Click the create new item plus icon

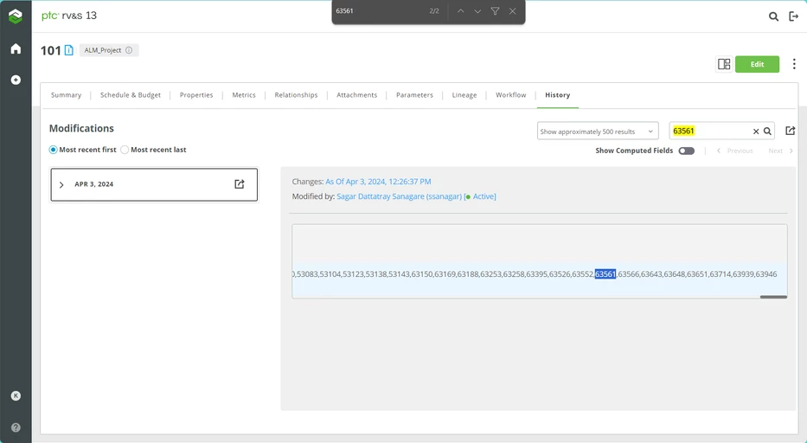coord(16,80)
